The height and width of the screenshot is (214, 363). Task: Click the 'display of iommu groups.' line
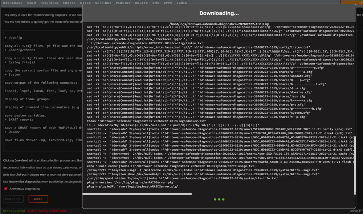[28, 99]
